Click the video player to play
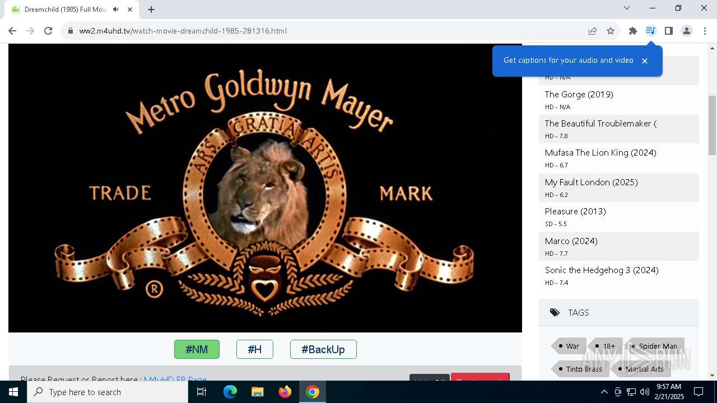717x403 pixels. 265,188
